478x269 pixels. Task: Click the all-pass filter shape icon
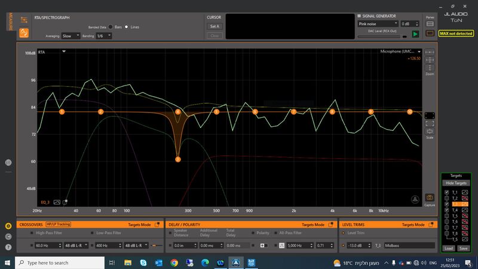[281, 245]
